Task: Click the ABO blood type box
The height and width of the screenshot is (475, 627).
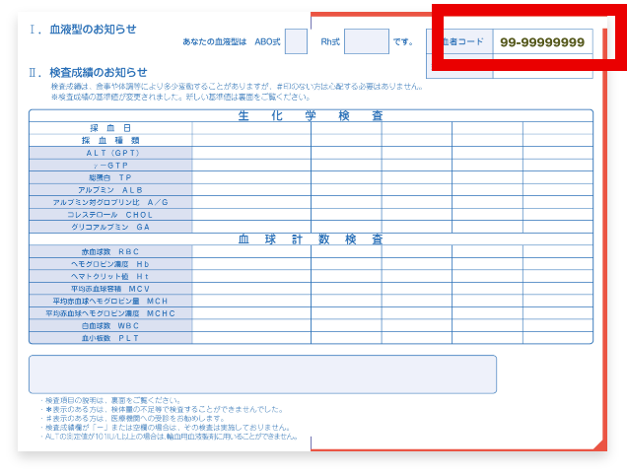Action: 296,41
